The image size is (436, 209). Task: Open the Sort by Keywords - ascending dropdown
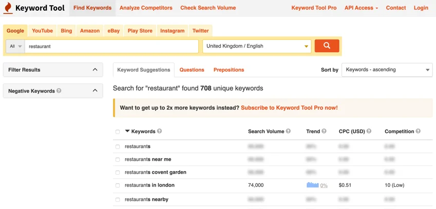[x=387, y=70]
